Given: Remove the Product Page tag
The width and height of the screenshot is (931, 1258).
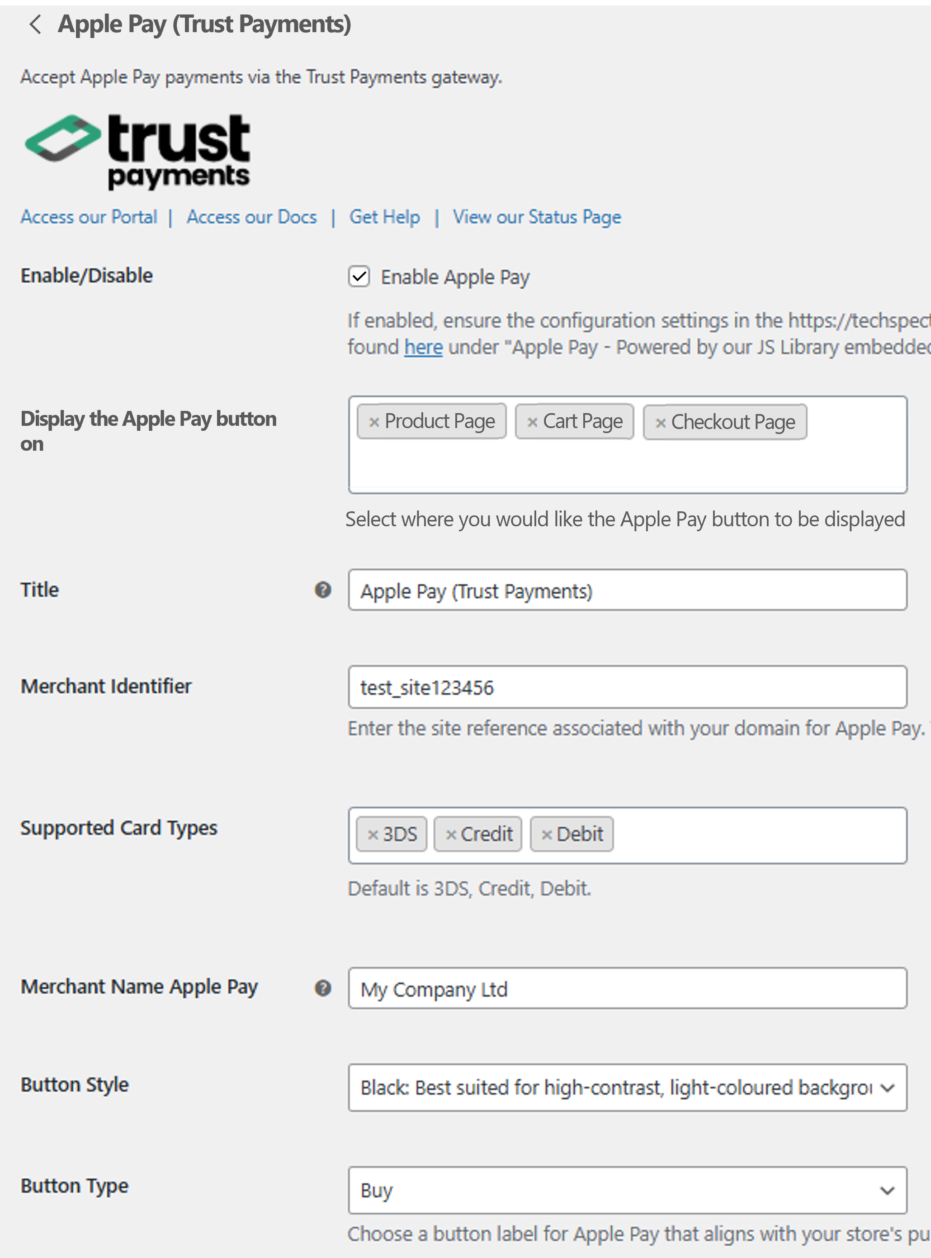Looking at the screenshot, I should 373,422.
